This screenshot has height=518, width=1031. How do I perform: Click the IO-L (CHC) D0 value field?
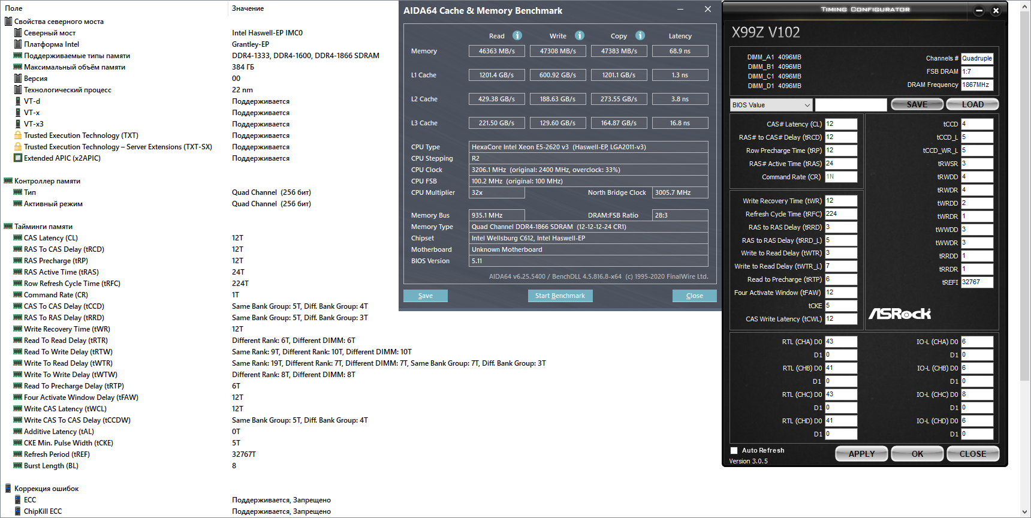click(x=977, y=394)
